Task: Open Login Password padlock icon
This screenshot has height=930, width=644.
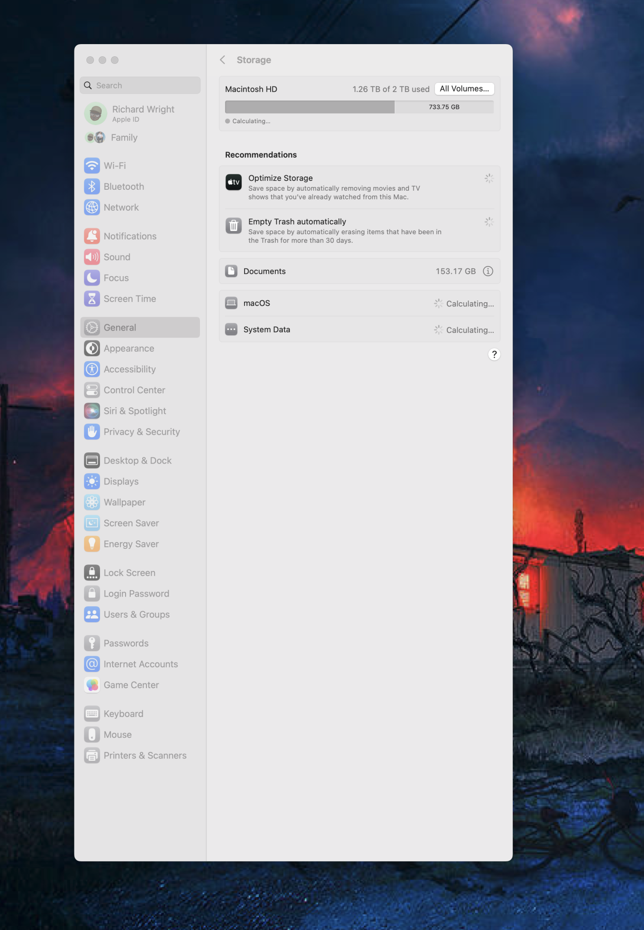Action: click(92, 594)
